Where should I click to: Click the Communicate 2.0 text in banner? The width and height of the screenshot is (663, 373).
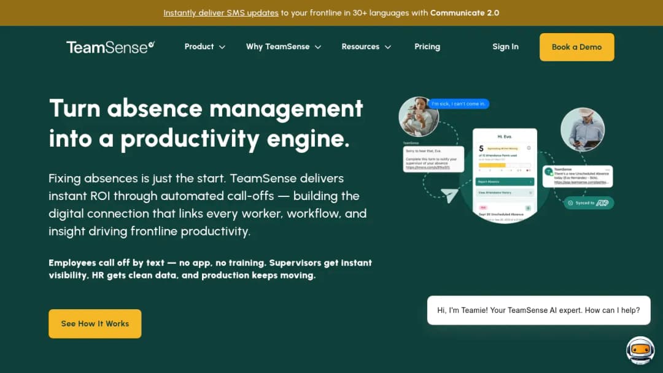(x=464, y=13)
